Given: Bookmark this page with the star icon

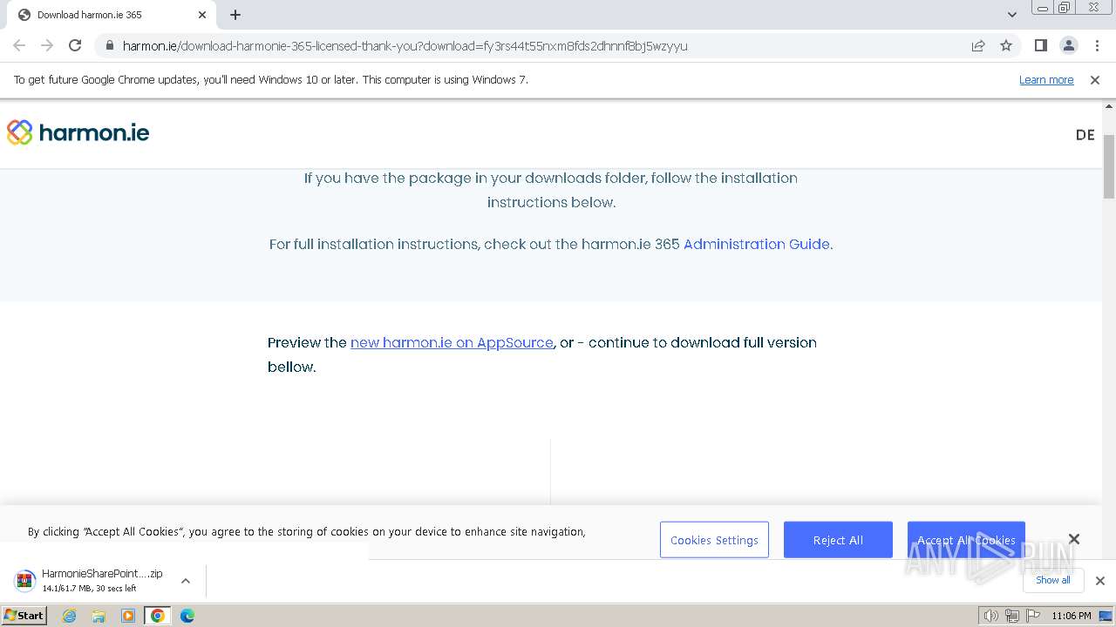Looking at the screenshot, I should [1006, 45].
